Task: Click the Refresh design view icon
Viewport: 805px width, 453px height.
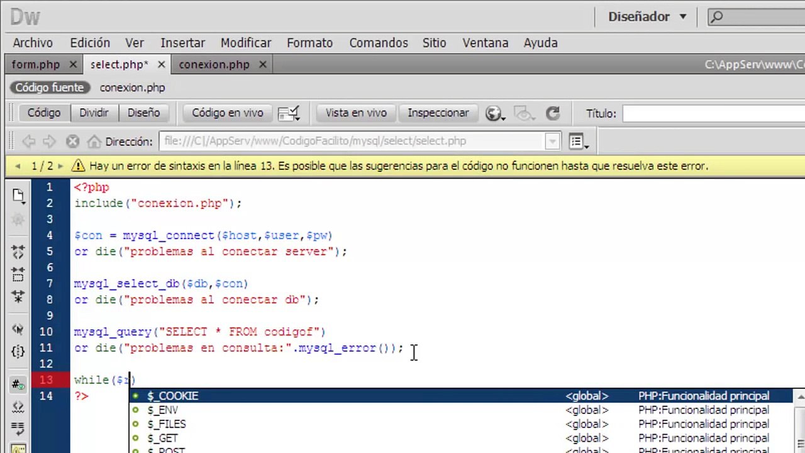Action: pos(553,113)
